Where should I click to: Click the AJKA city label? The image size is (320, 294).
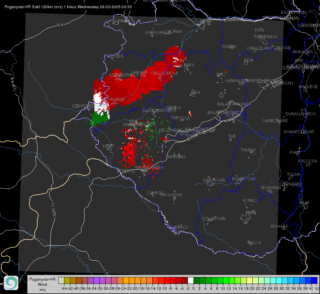pyautogui.click(x=195, y=93)
